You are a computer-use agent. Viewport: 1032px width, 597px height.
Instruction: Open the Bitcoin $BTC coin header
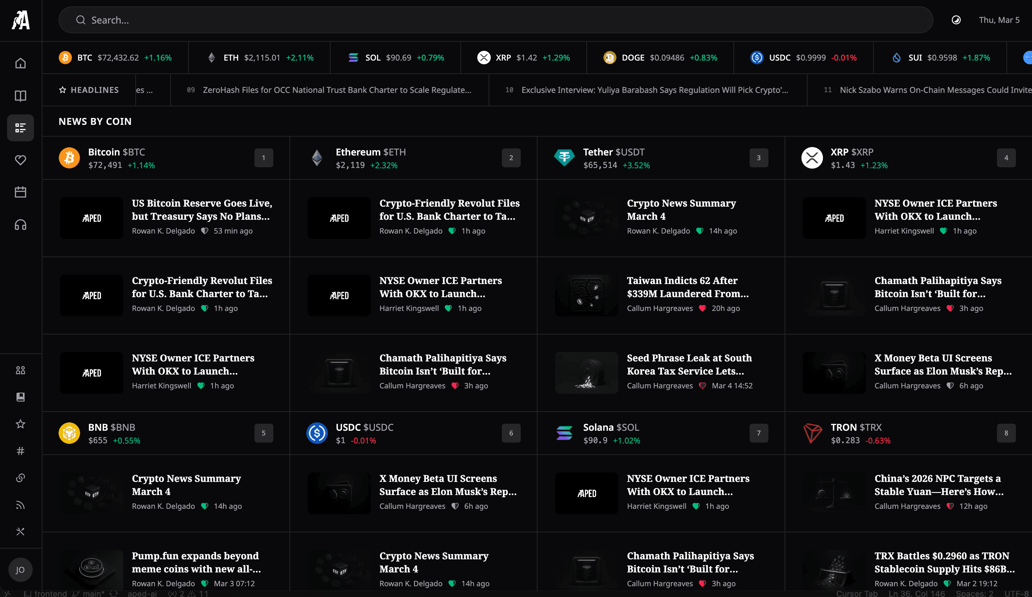117,152
